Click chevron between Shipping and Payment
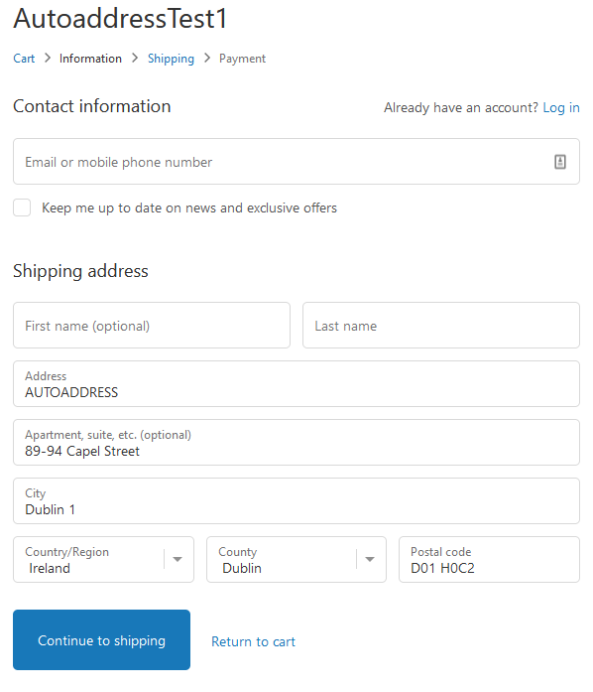This screenshot has width=593, height=692. click(x=207, y=59)
